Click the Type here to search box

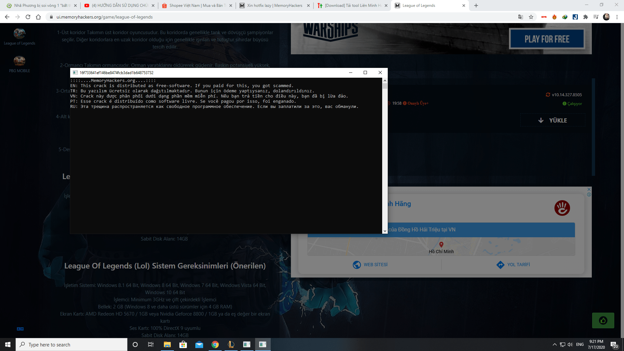pyautogui.click(x=71, y=344)
